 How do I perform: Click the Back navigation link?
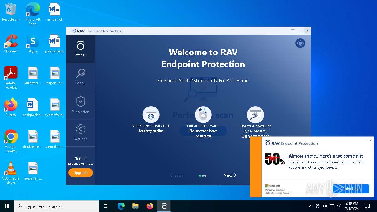(176, 175)
